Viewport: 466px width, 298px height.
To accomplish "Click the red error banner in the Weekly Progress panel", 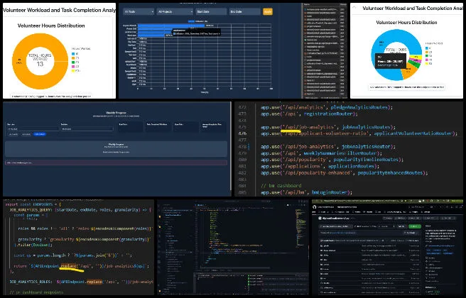I will 116,162.
